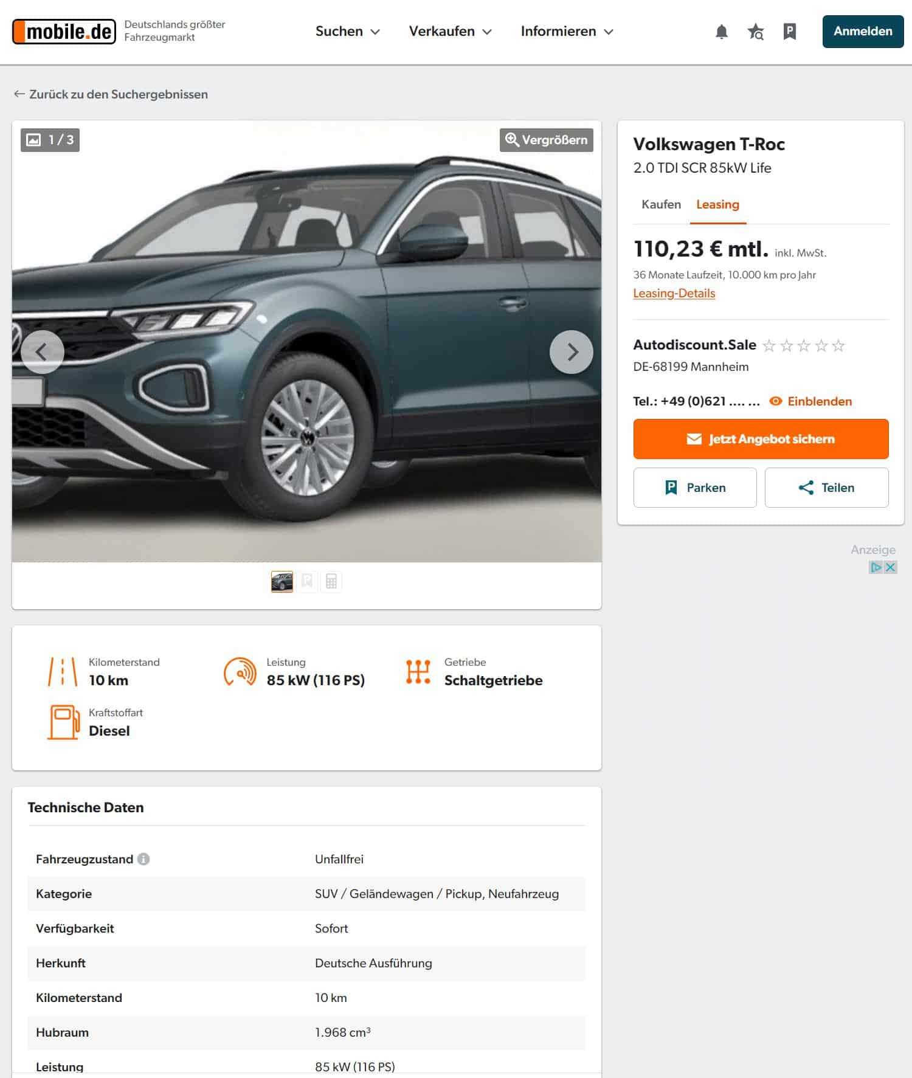
Task: Select the Leasing tab
Action: [x=717, y=204]
